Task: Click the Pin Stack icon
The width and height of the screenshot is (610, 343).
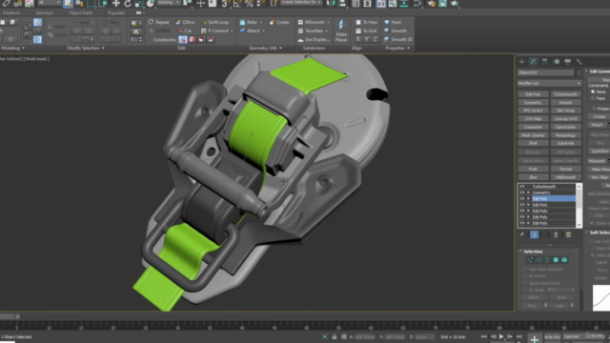Action: tap(521, 234)
